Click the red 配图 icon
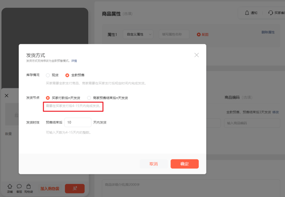285x197 pixels. [199, 34]
